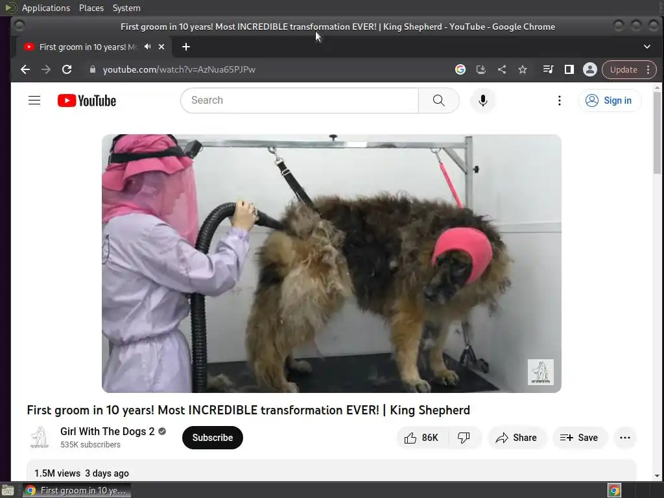
Task: Mute the tab via speaker icon
Action: coord(147,47)
